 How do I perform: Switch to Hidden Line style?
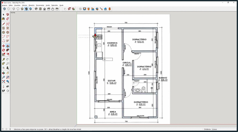[18, 9]
